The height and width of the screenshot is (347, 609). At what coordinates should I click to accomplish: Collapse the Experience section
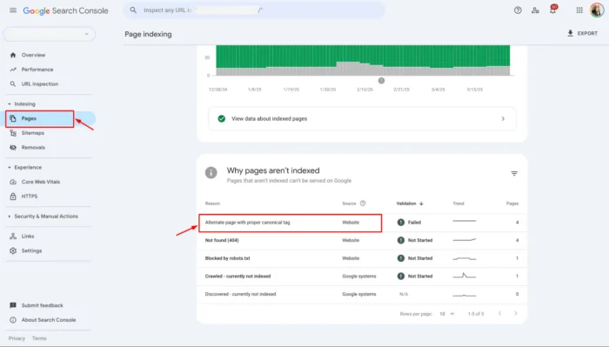coord(25,167)
